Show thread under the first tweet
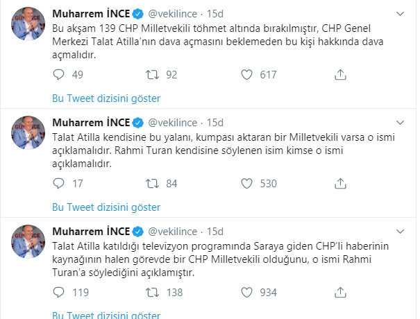The height and width of the screenshot is (319, 420). click(106, 98)
